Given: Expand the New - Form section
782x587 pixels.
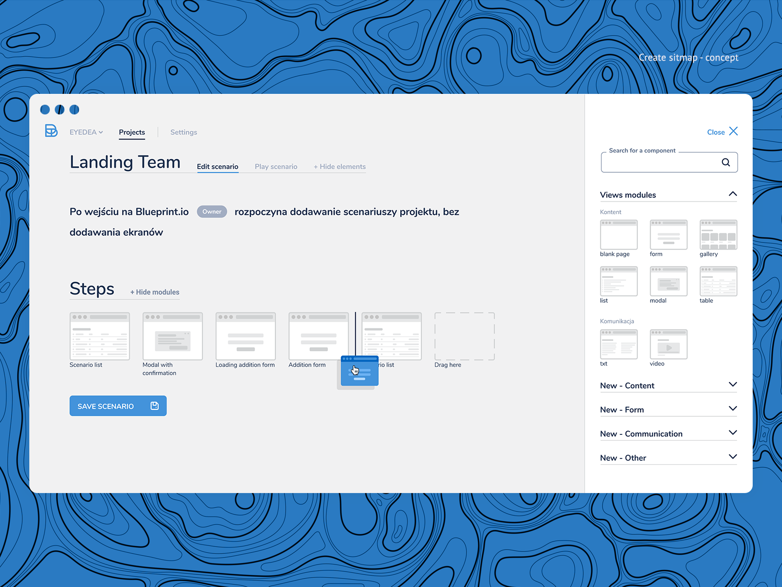Looking at the screenshot, I should pyautogui.click(x=669, y=409).
